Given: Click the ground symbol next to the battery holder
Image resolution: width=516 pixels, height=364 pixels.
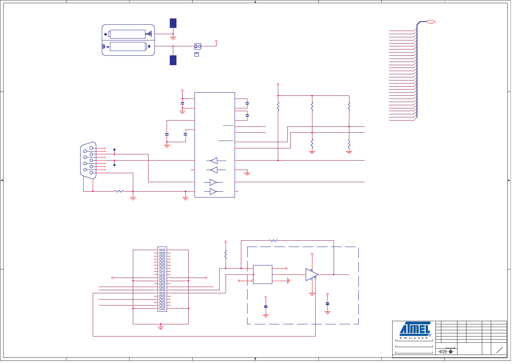Looking at the screenshot, I should (x=173, y=38).
